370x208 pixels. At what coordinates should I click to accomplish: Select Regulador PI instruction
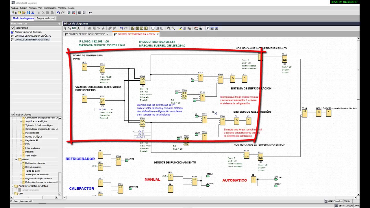click(32, 140)
